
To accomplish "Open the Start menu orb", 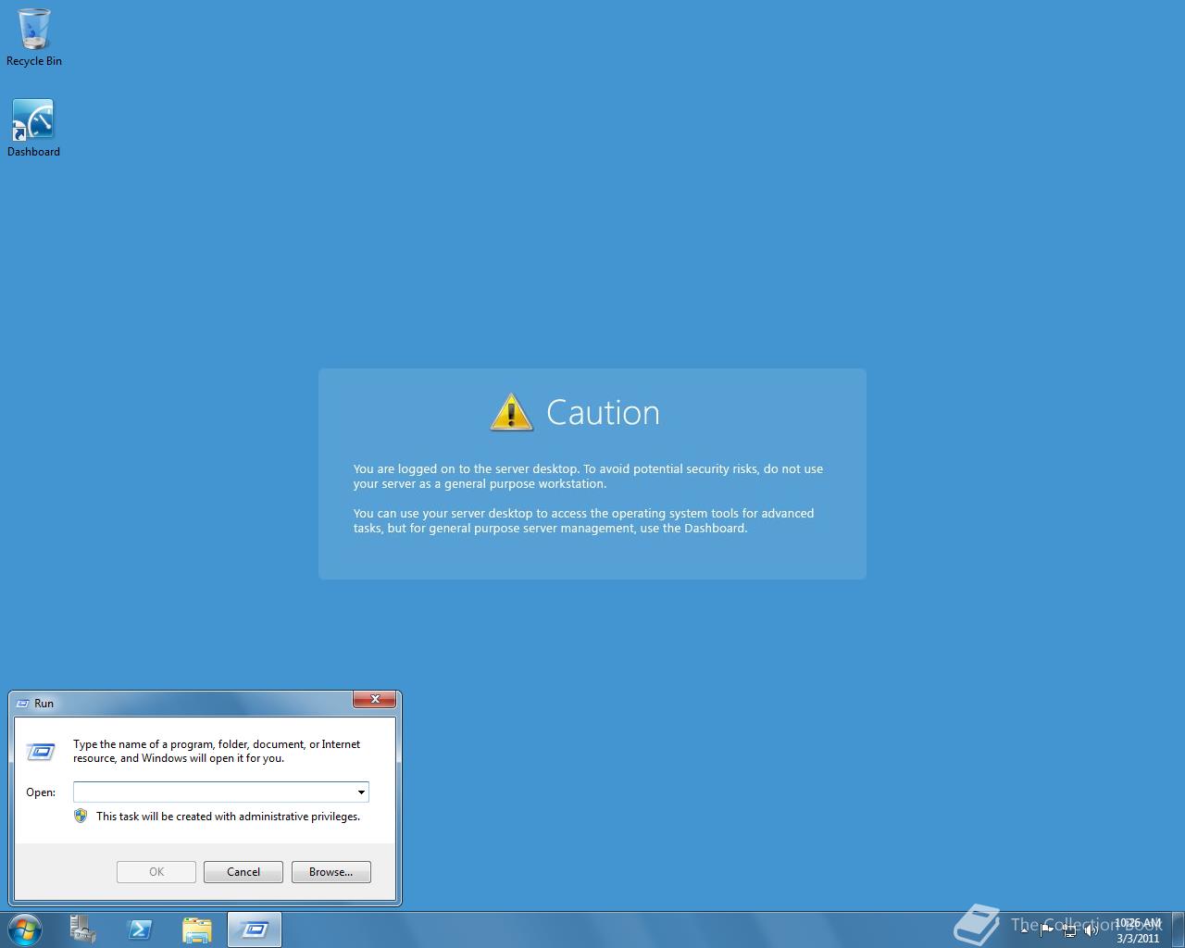I will [24, 929].
